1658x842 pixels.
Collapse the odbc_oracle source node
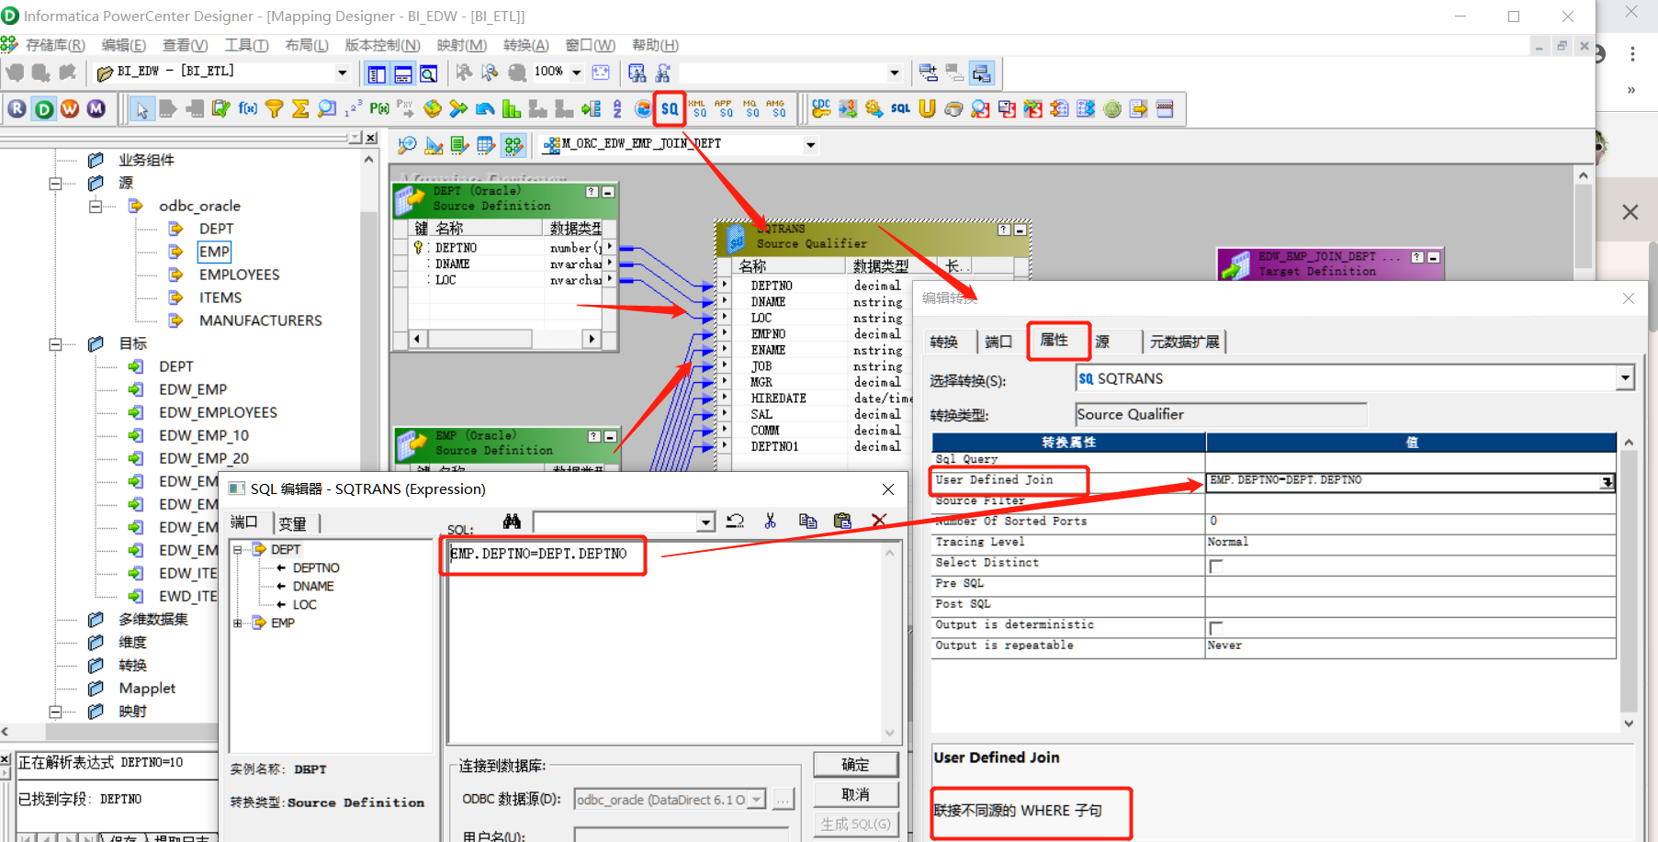coord(95,206)
